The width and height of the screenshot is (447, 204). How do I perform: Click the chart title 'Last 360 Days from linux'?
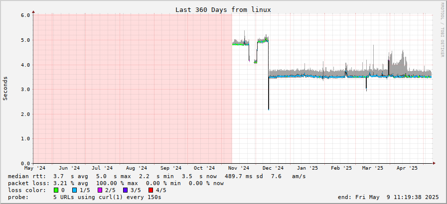(x=223, y=9)
